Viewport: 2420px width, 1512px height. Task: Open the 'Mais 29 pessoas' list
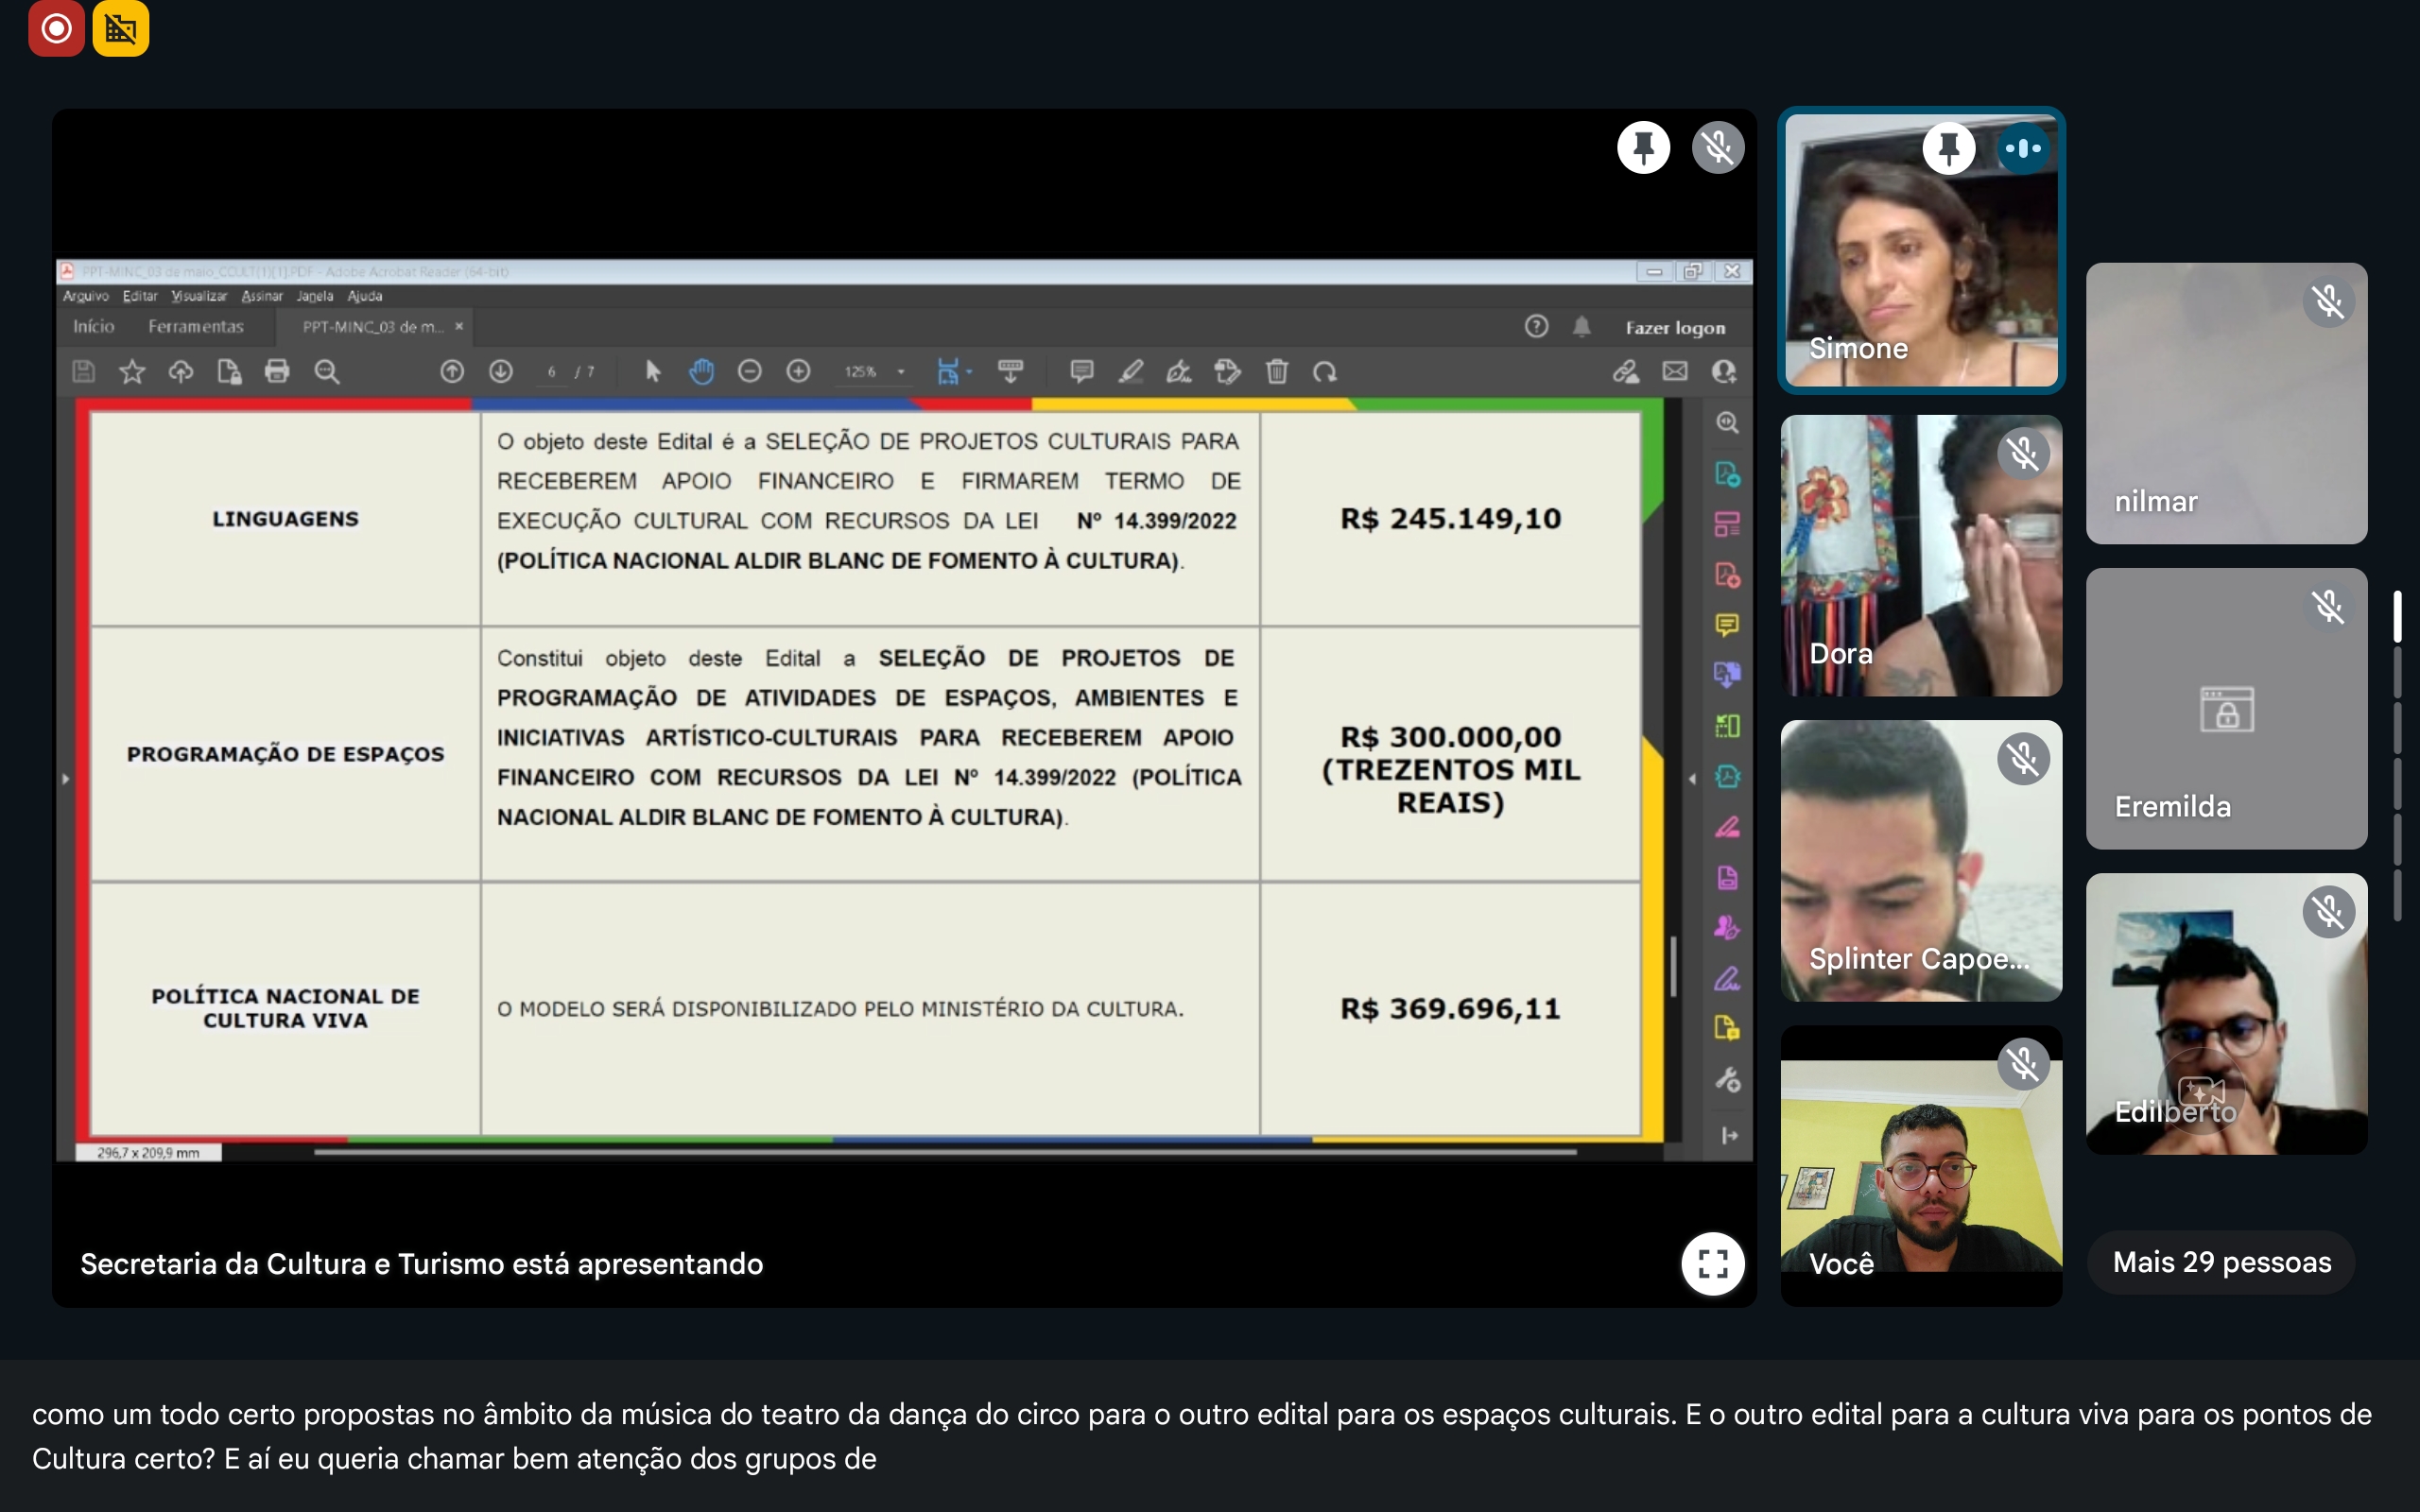[x=2221, y=1262]
